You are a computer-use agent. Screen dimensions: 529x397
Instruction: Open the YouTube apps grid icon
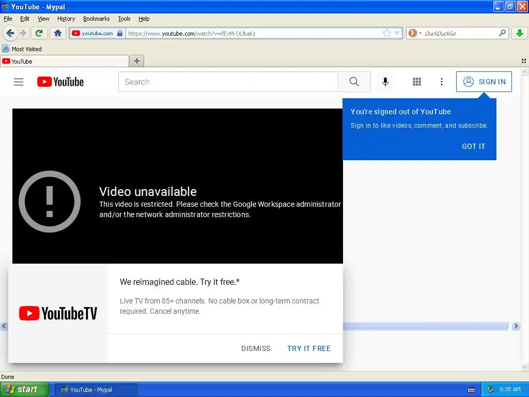tap(417, 82)
